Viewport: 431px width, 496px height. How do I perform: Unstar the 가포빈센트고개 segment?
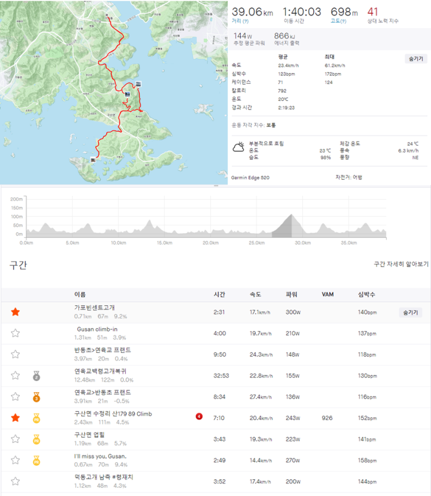(15, 312)
